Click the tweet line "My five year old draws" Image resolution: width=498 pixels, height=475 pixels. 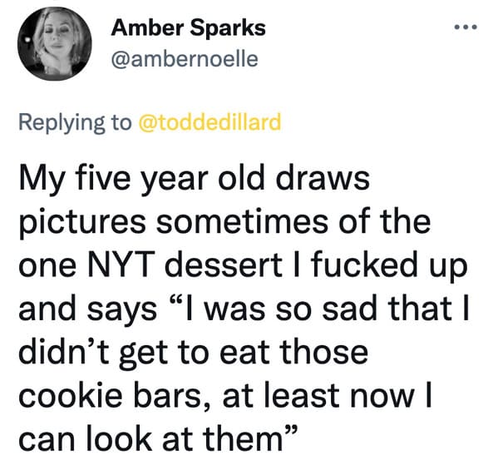(195, 180)
